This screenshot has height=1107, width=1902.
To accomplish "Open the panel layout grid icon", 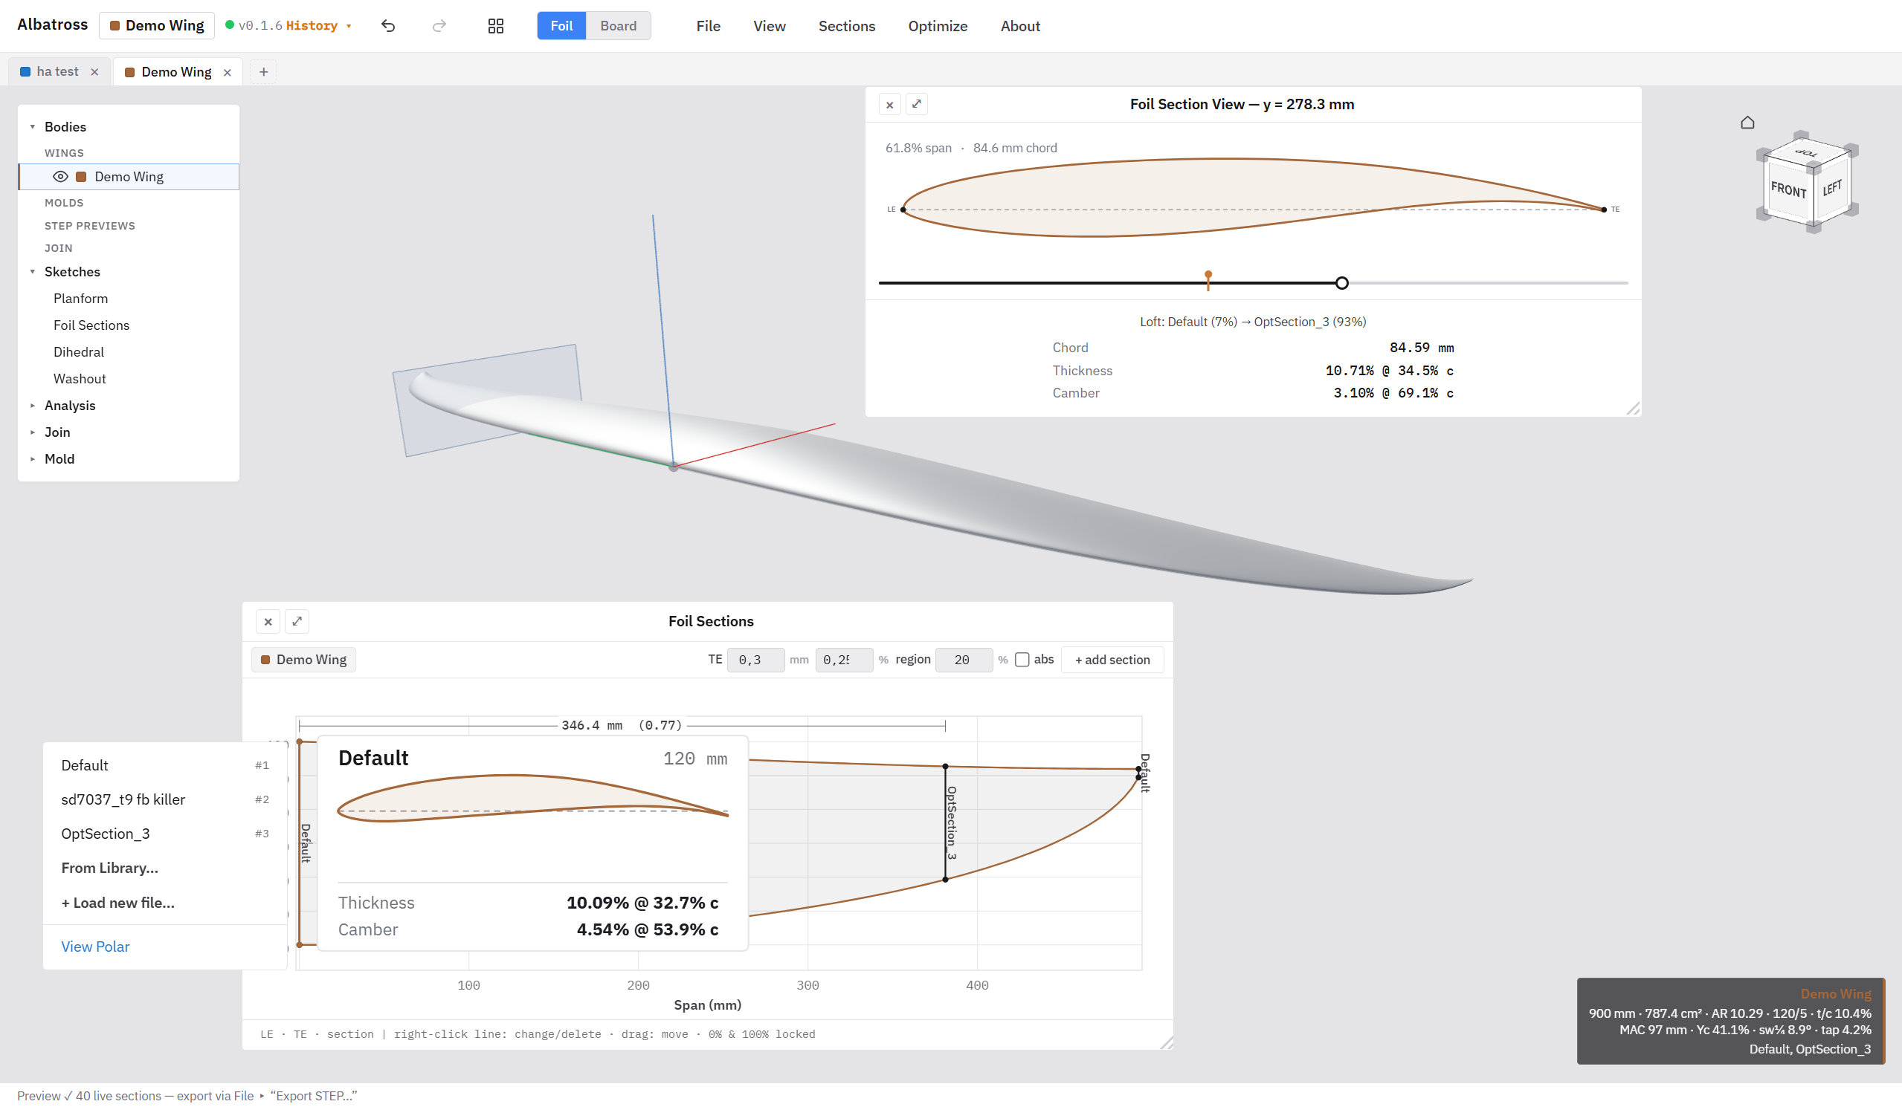I will 496,26.
